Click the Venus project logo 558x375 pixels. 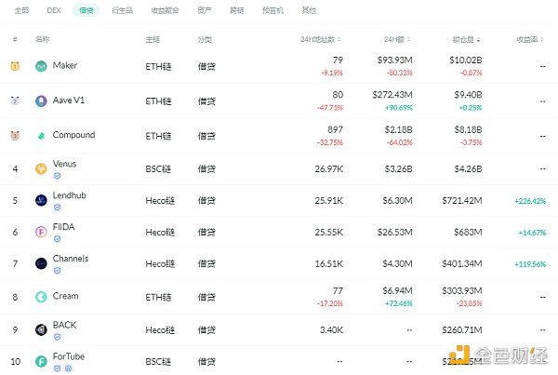tap(41, 168)
